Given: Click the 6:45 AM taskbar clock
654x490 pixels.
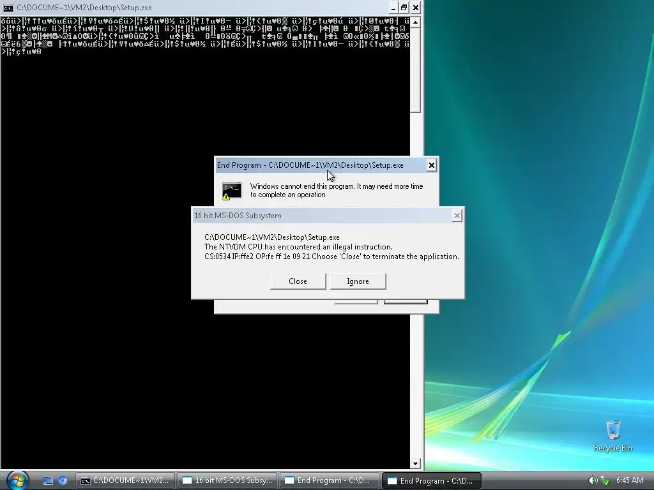Looking at the screenshot, I should tap(630, 480).
